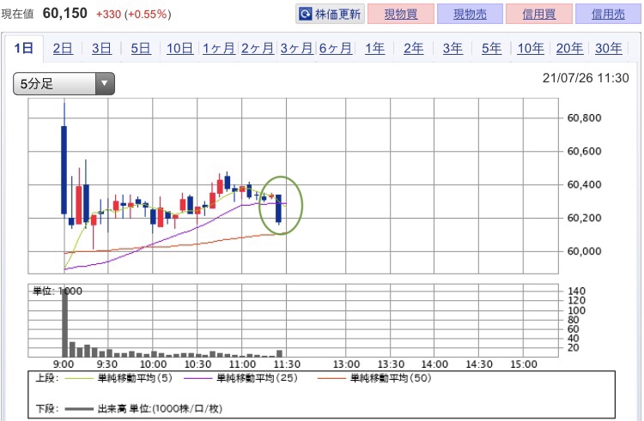Click the circled blue candlestick at 11:30

[x=279, y=209]
